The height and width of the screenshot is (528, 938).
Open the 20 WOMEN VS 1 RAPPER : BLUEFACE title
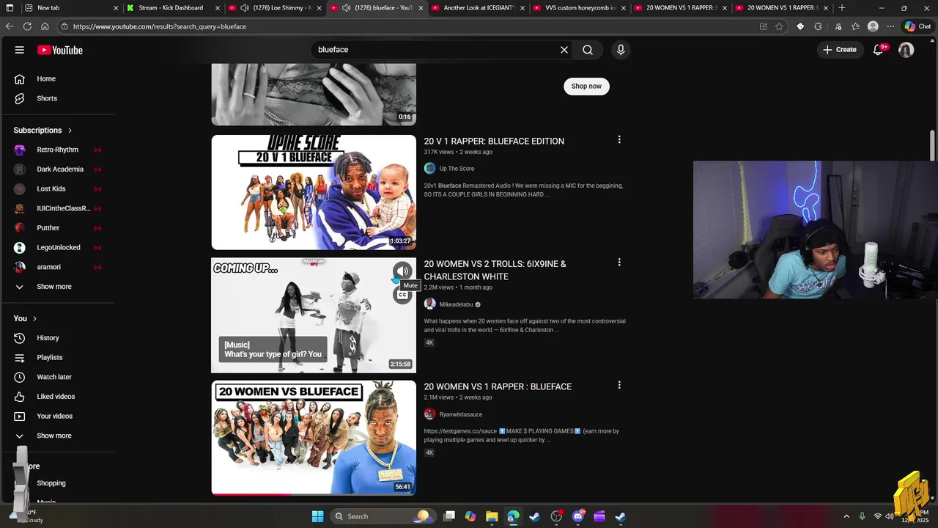498,386
